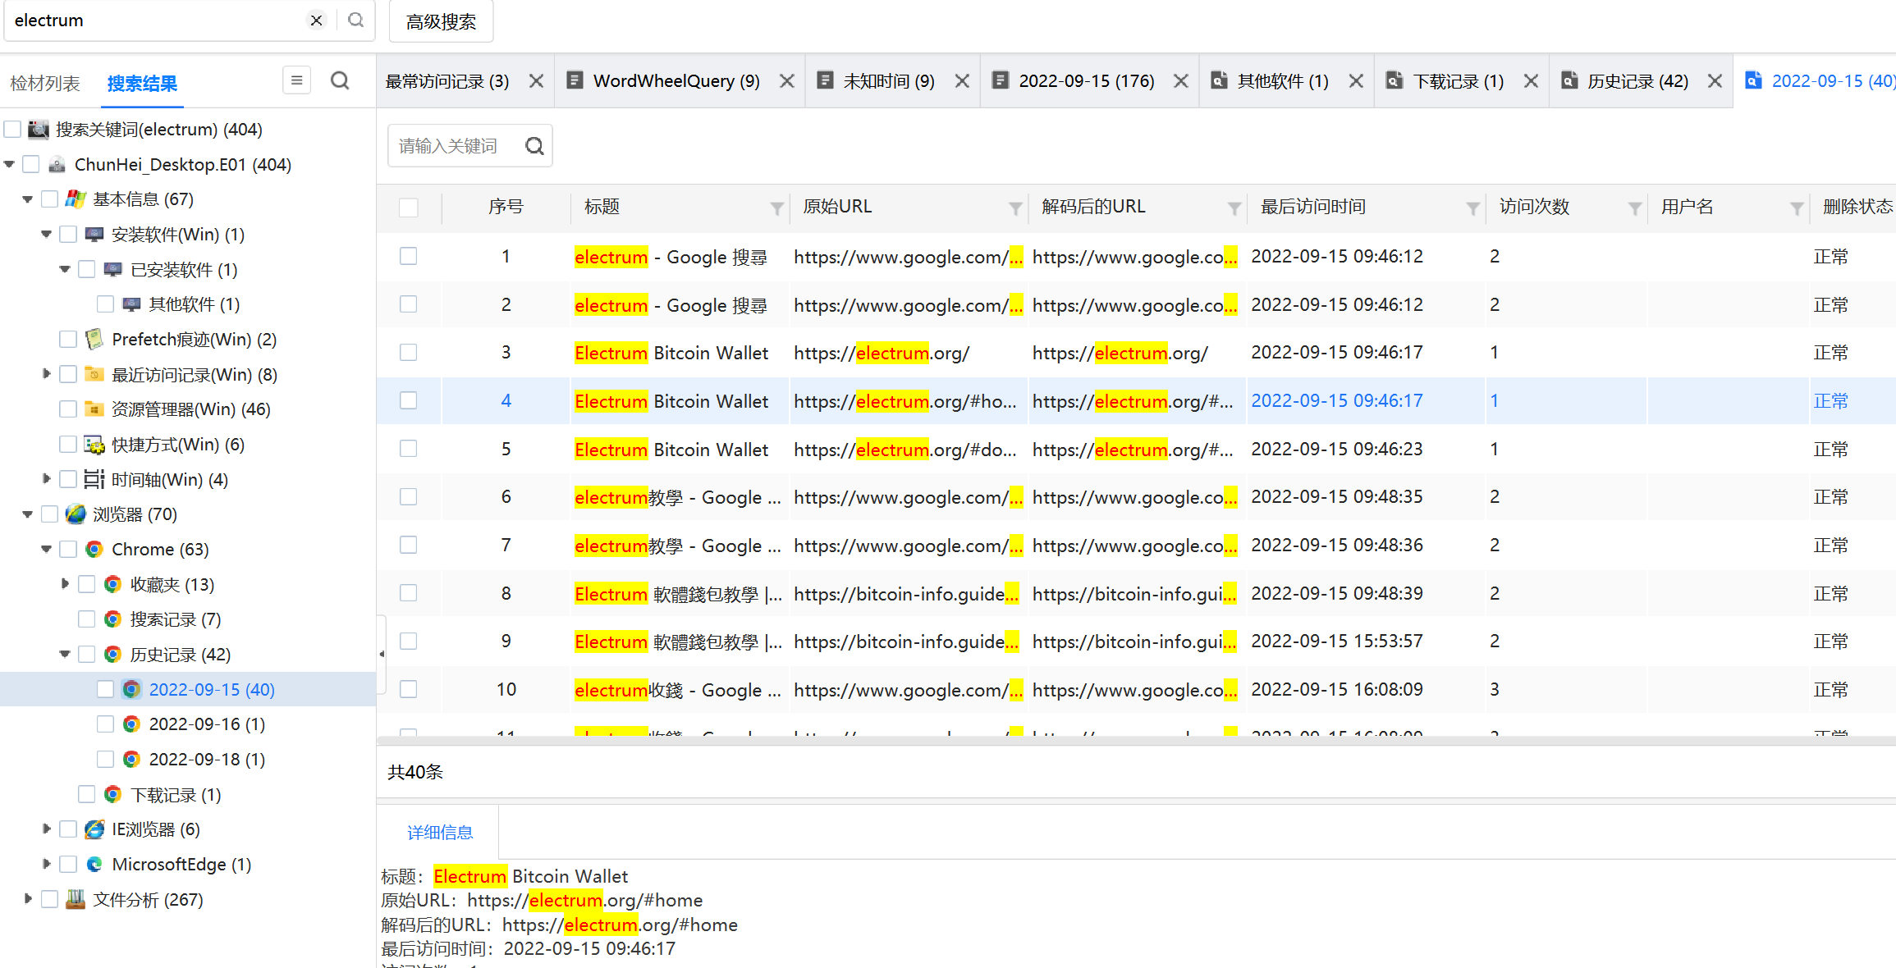Tick the Chrome (63) checkbox
1896x968 pixels.
(68, 549)
